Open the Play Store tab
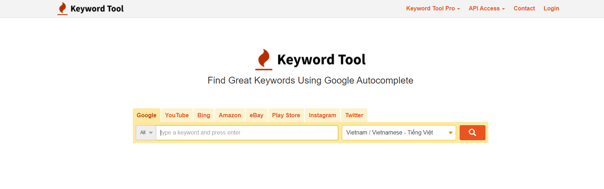The image size is (604, 189). [x=286, y=115]
